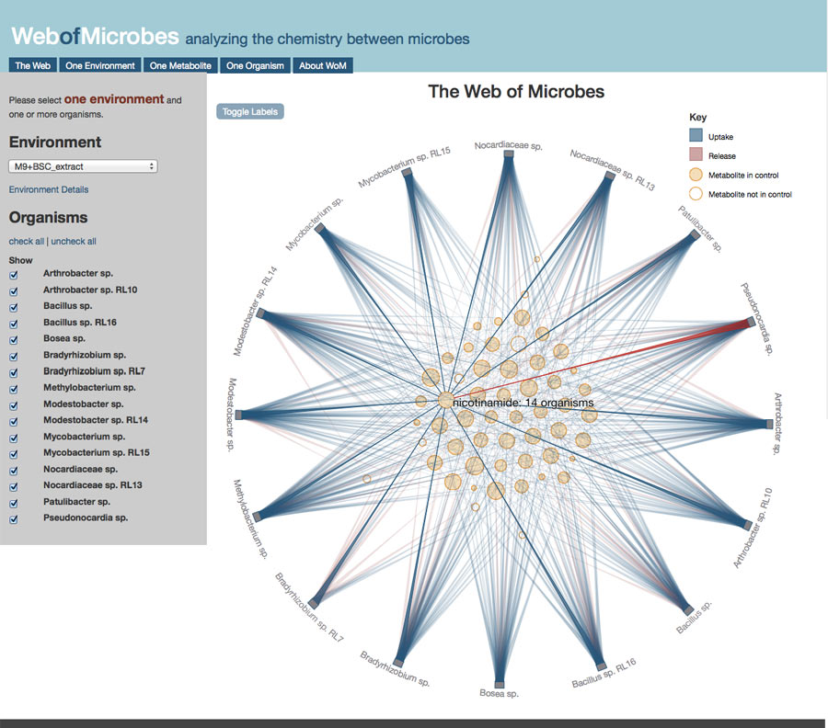Select the Arthrobacter sp. organism node

769,424
